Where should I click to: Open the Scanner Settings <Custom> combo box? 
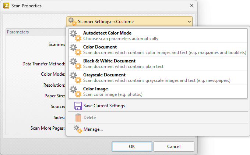pyautogui.click(x=130, y=21)
